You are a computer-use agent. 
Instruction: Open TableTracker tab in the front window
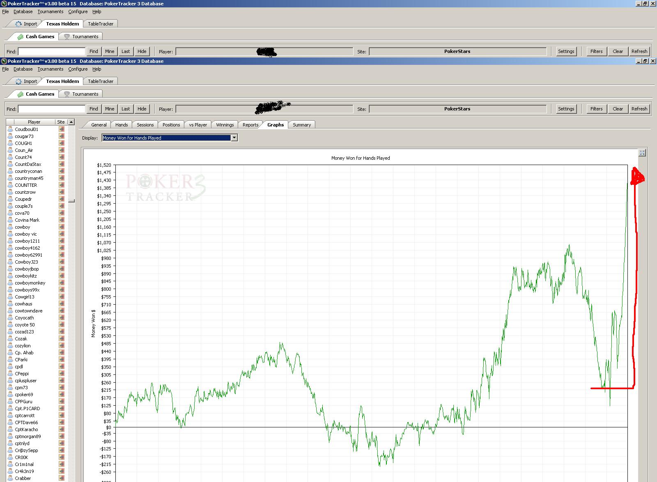pyautogui.click(x=101, y=81)
